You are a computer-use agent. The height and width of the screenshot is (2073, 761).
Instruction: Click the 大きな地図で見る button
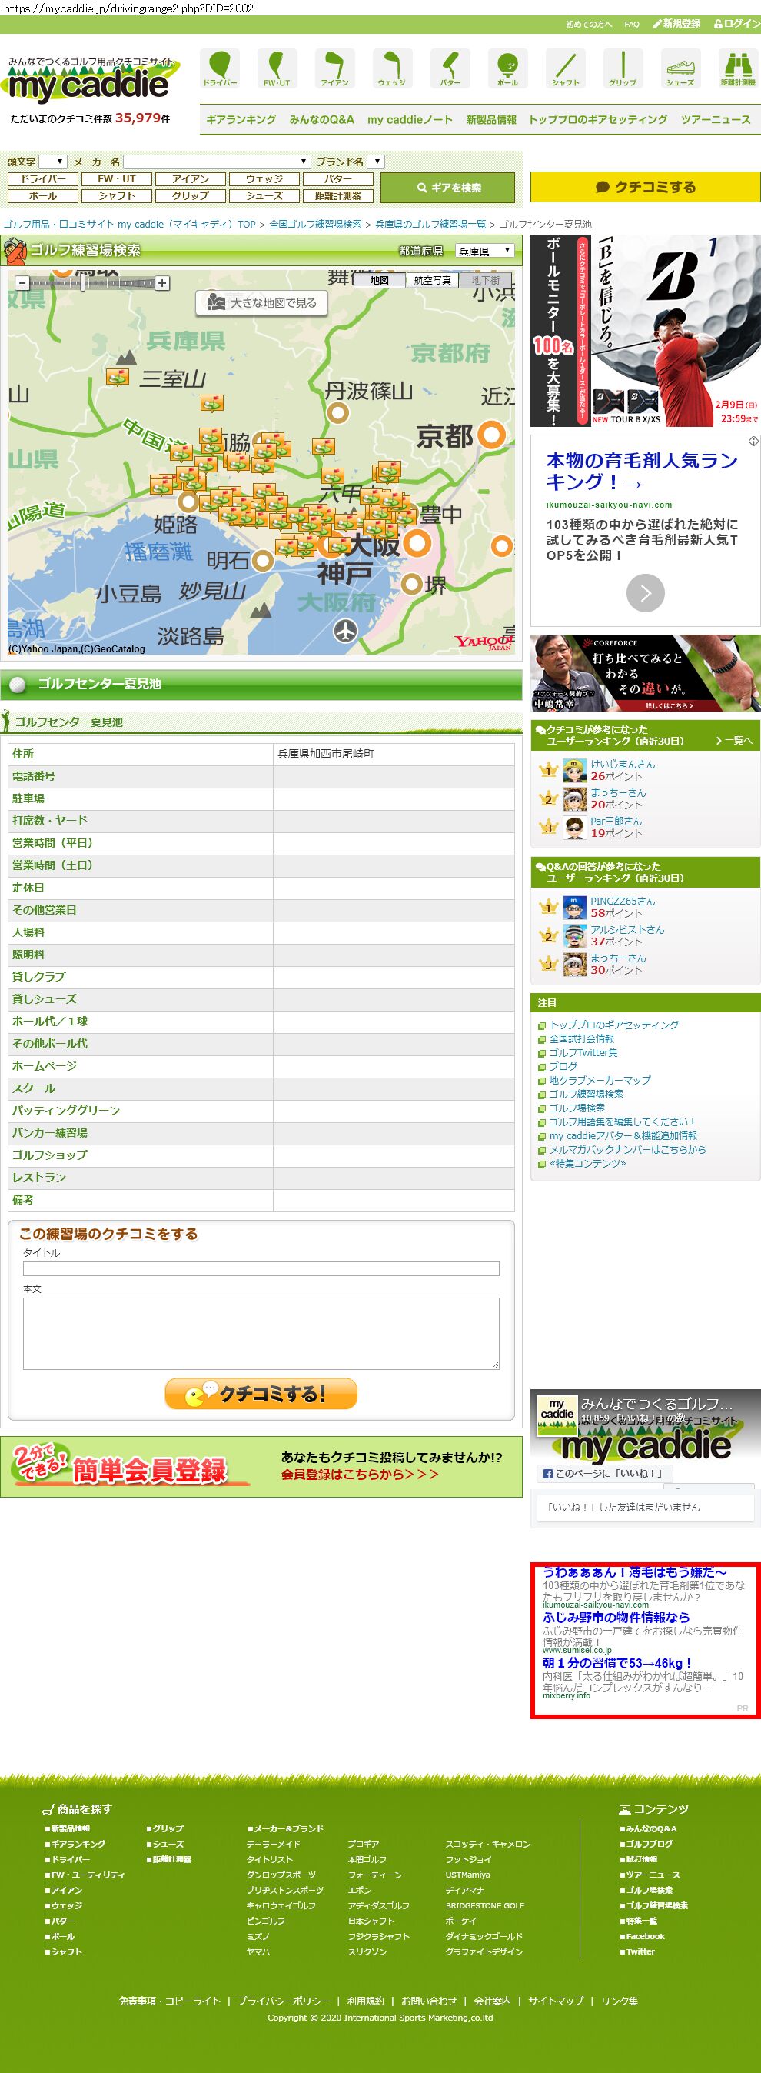click(x=262, y=302)
